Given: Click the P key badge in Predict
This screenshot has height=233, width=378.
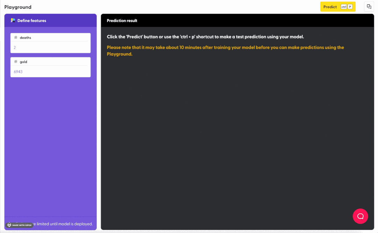Looking at the screenshot, I should [350, 7].
